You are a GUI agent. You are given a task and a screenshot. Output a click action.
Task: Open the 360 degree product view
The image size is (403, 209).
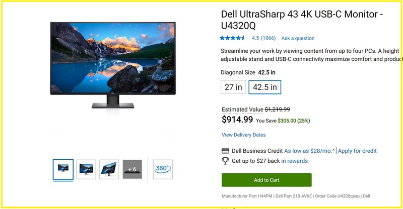coord(163,169)
